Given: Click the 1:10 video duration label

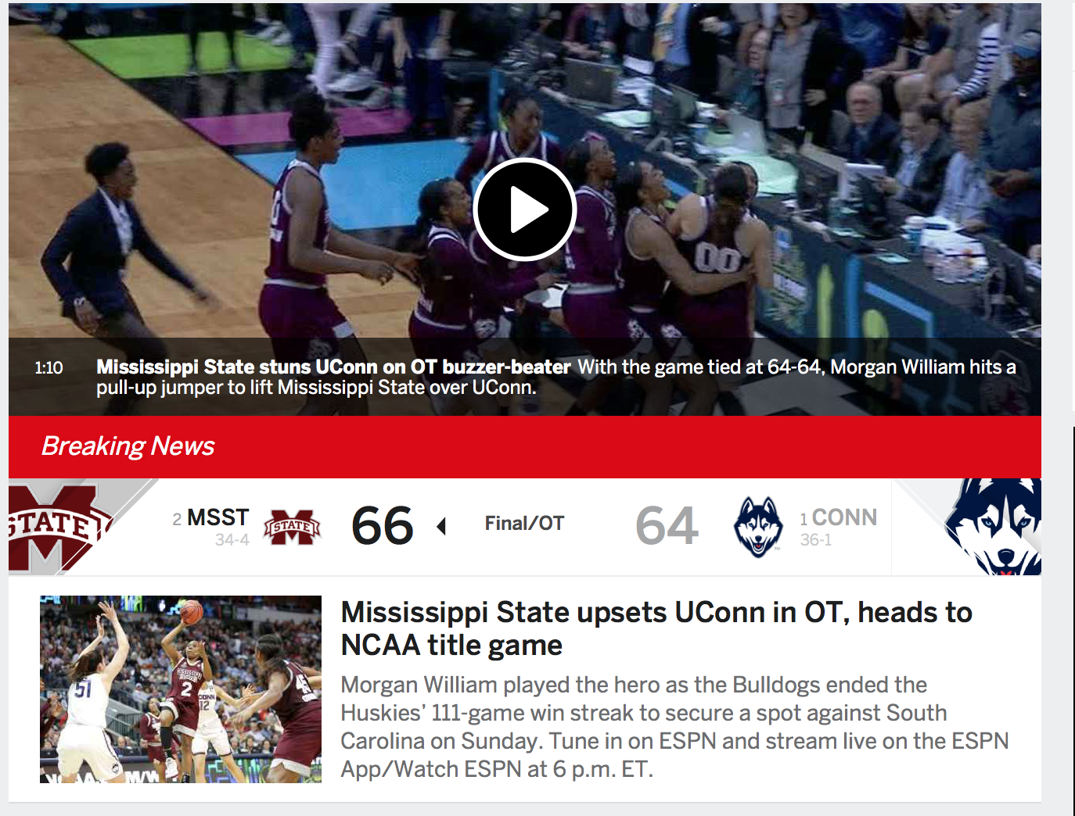Looking at the screenshot, I should coord(49,367).
